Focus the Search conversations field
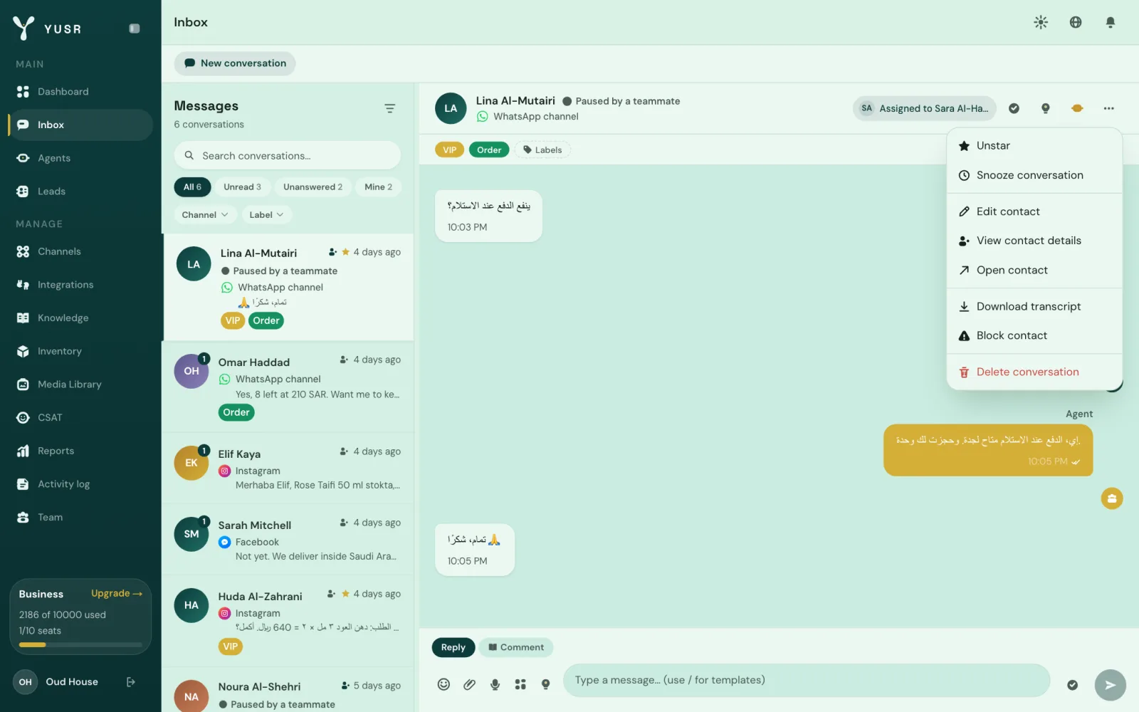This screenshot has height=712, width=1139. pos(288,155)
